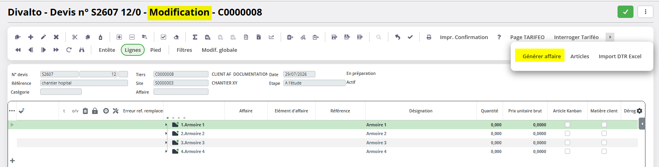Open the three-dot options menu at top right
This screenshot has width=659, height=167.
tap(645, 12)
